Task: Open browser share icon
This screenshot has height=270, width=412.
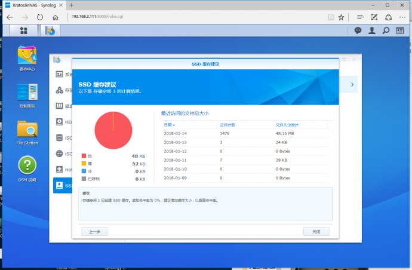Action: (x=388, y=17)
